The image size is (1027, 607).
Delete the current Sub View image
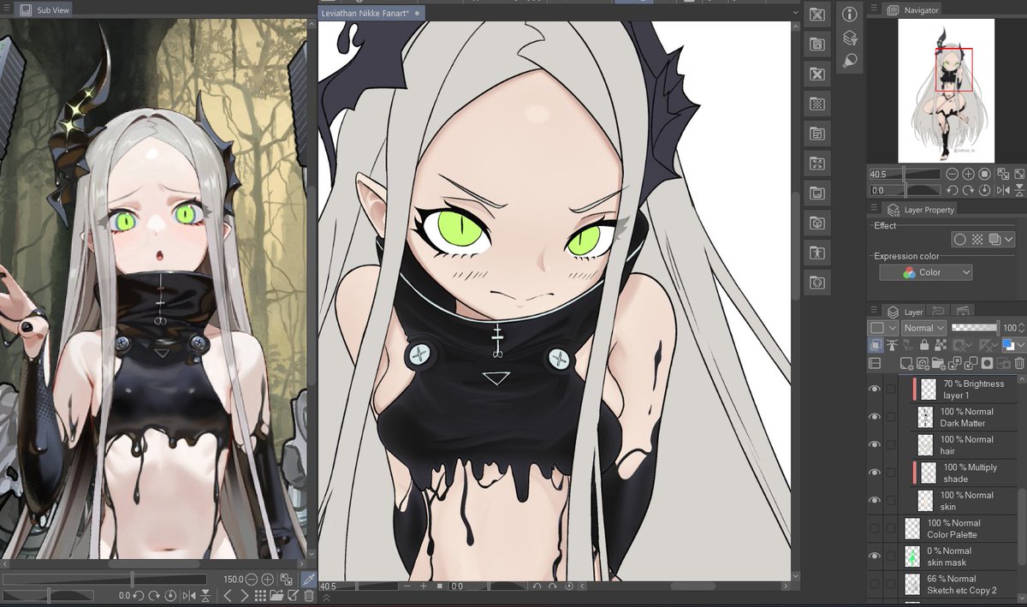308,596
